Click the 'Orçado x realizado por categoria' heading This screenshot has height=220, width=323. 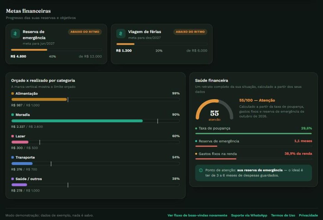click(43, 81)
